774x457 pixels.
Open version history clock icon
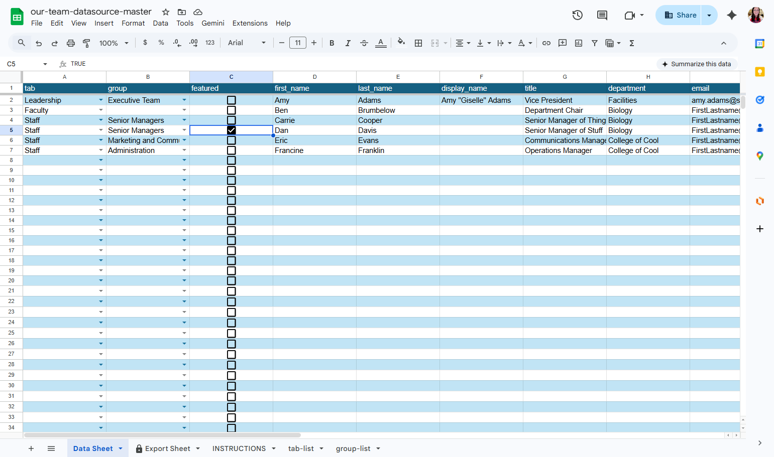[578, 15]
